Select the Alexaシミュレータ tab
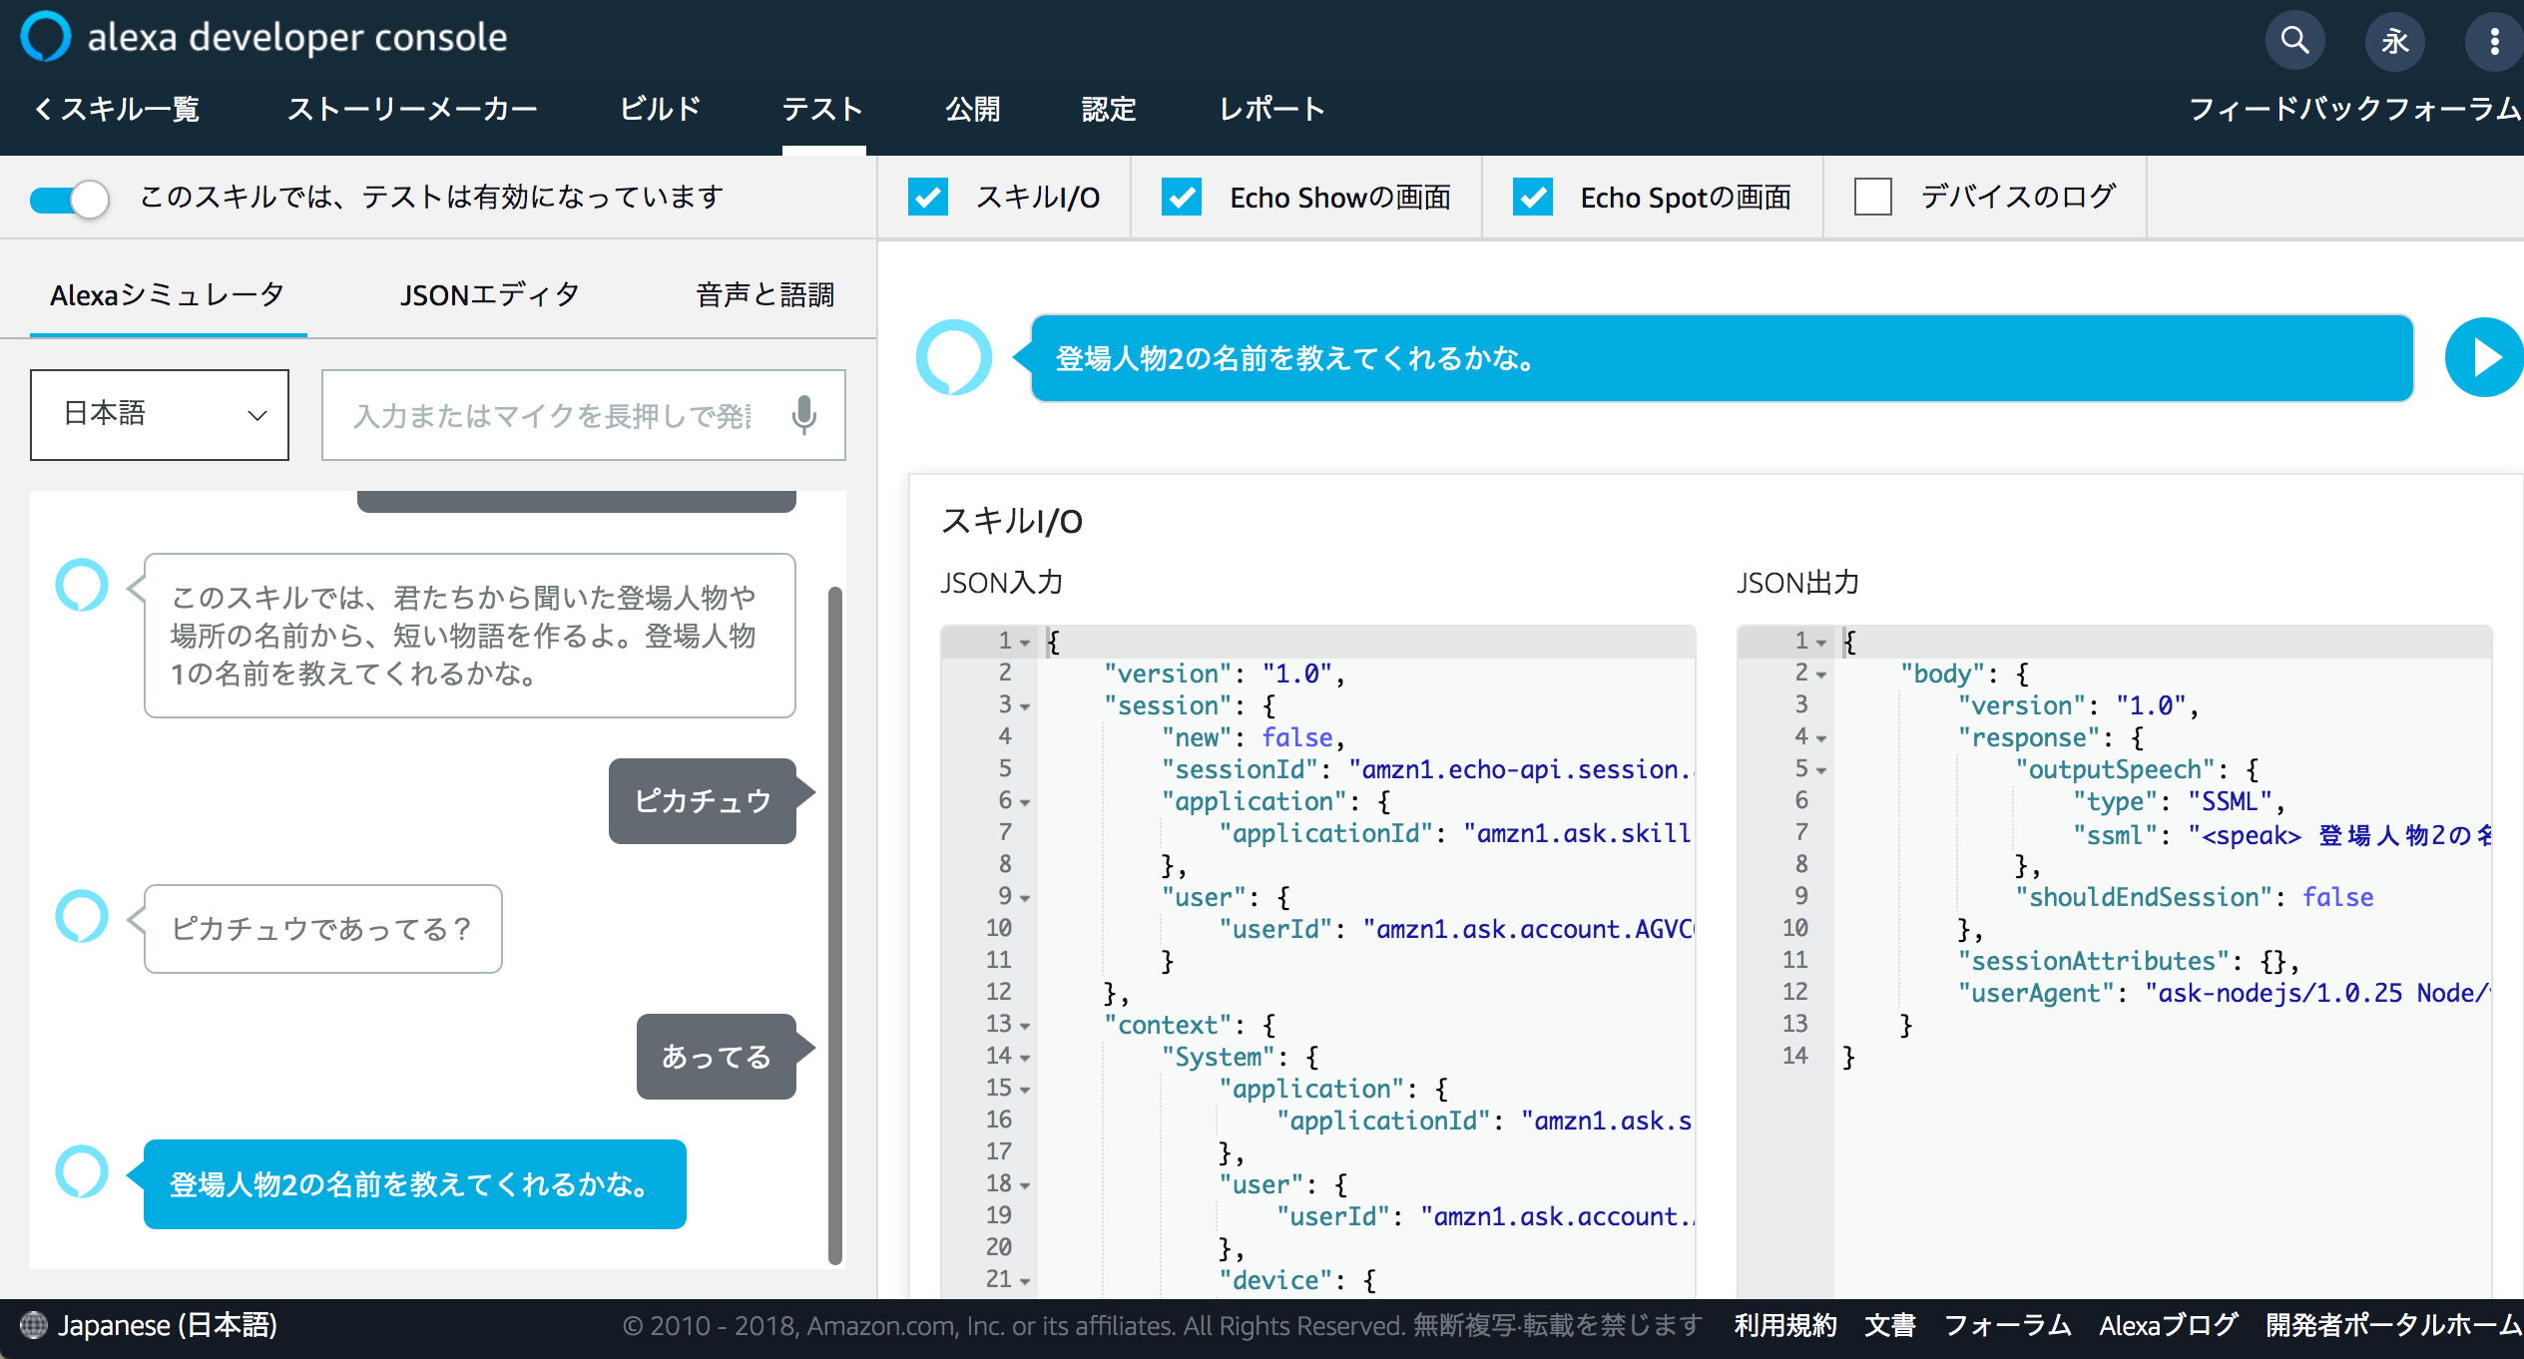The image size is (2524, 1359). [168, 294]
